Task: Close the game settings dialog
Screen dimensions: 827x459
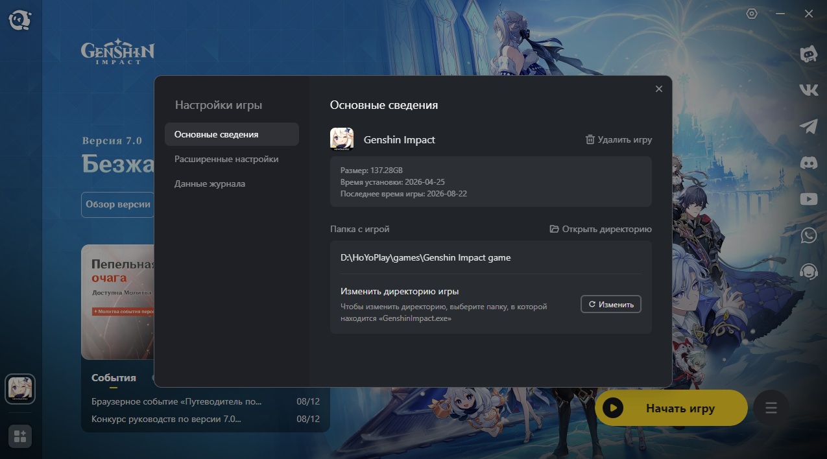Action: (659, 89)
